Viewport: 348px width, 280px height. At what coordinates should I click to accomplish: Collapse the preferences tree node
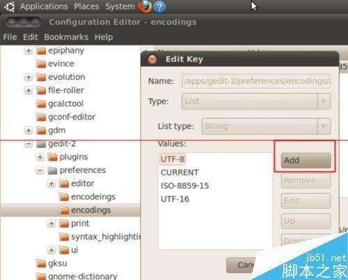tap(40, 170)
